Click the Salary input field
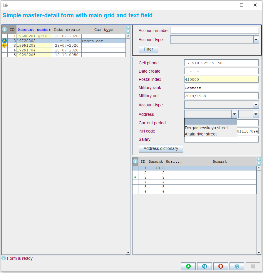The width and height of the screenshot is (263, 273). (x=221, y=140)
